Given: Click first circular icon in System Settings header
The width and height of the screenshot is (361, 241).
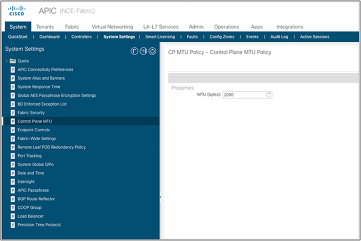Looking at the screenshot, I should (x=134, y=51).
